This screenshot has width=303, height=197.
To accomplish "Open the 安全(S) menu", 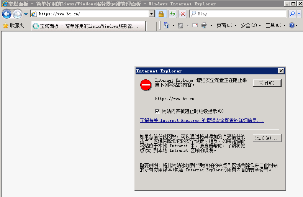I will [x=251, y=25].
